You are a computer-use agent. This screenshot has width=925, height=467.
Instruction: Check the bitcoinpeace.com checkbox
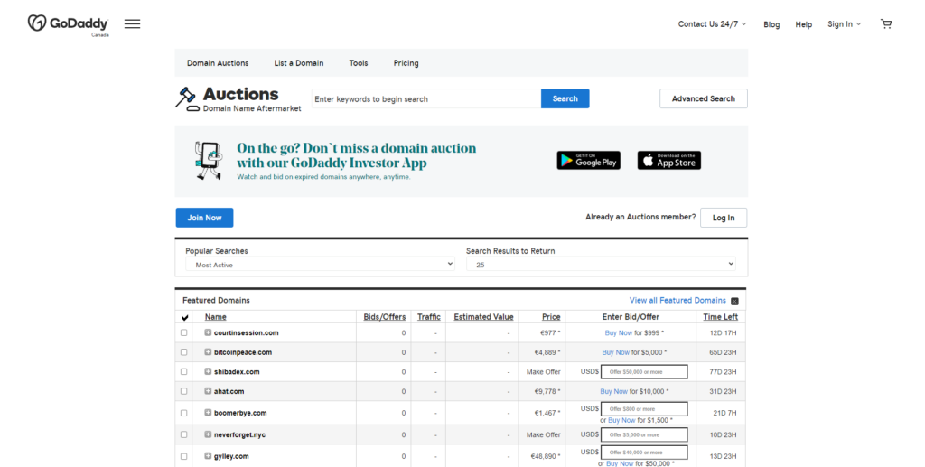tap(184, 352)
